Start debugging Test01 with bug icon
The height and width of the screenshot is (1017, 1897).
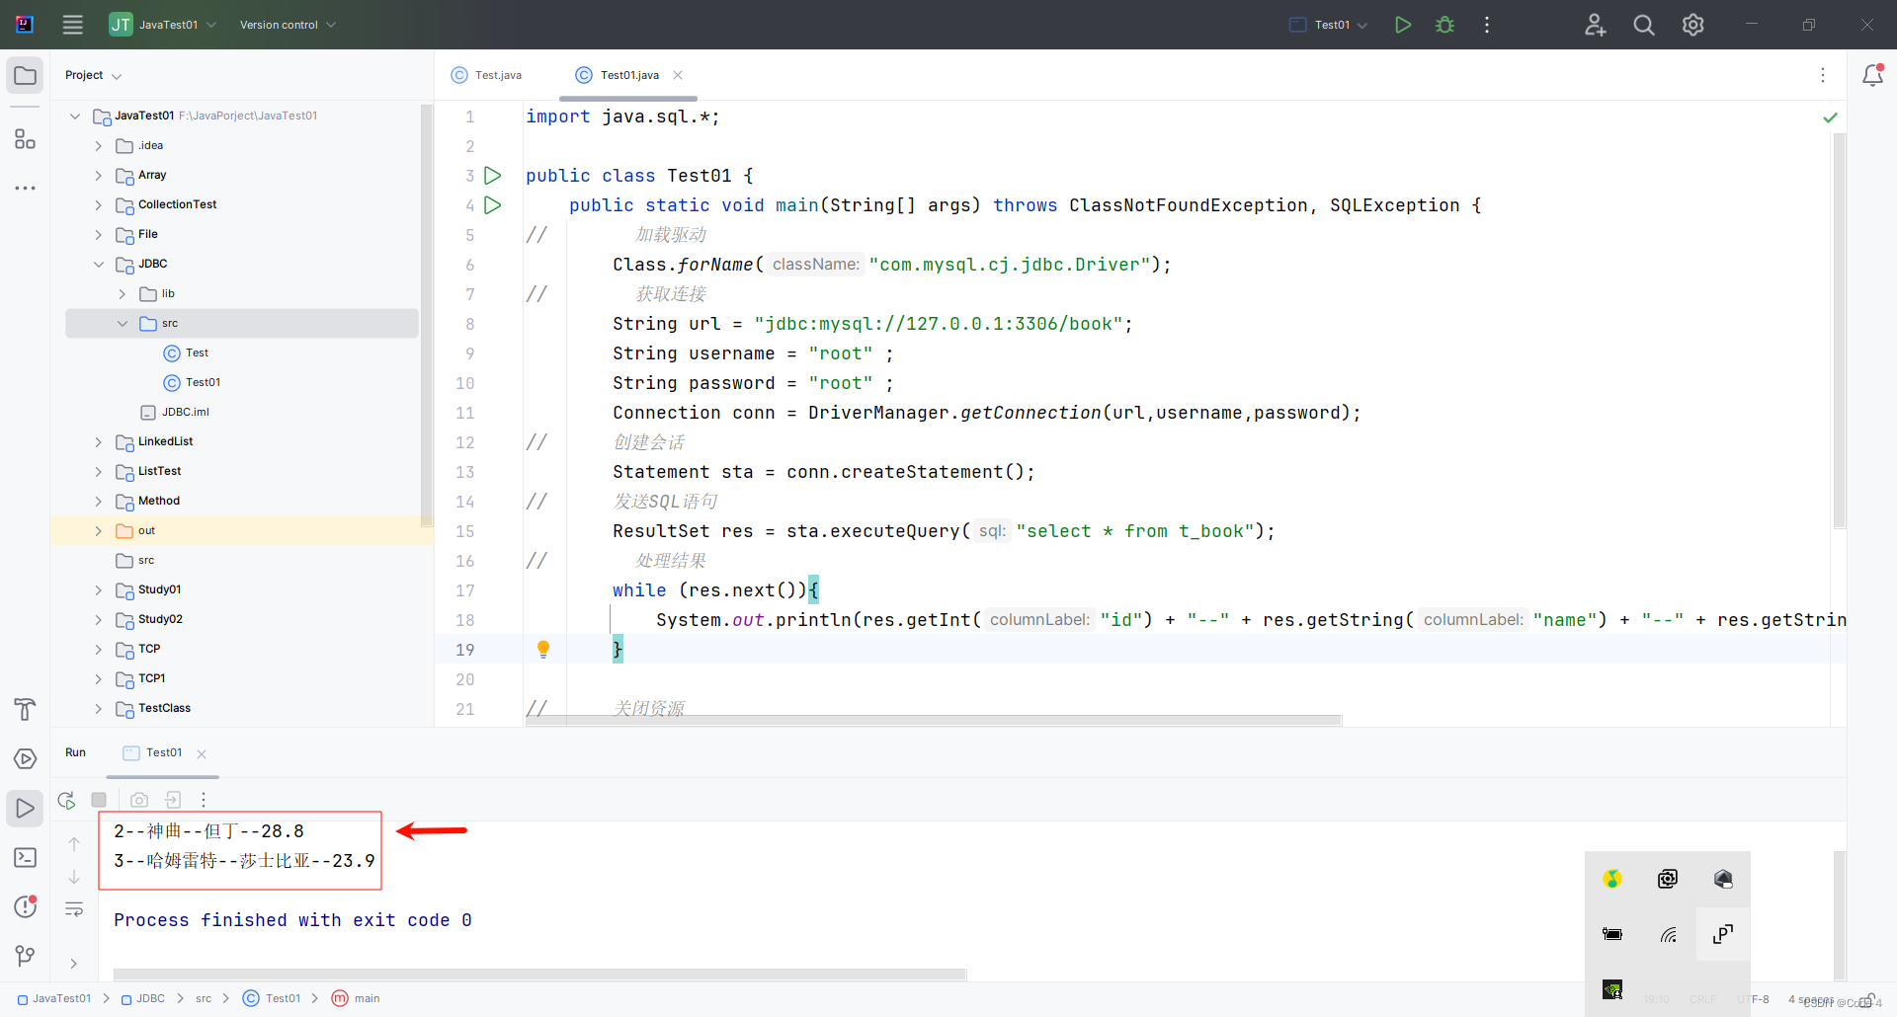(x=1444, y=25)
